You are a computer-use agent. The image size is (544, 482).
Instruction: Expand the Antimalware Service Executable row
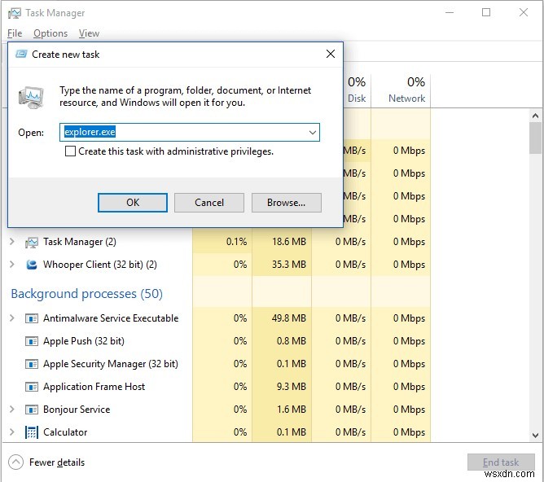(11, 318)
